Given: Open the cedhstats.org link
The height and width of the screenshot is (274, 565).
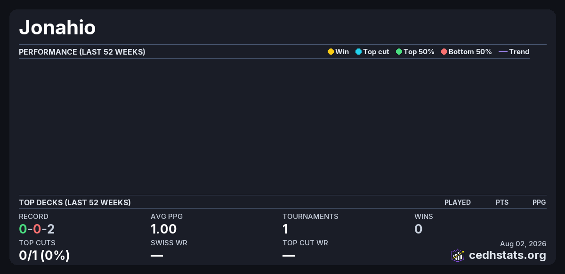Looking at the screenshot, I should [x=508, y=256].
